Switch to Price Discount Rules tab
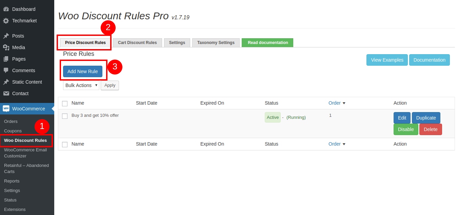Image resolution: width=458 pixels, height=215 pixels. (x=85, y=43)
